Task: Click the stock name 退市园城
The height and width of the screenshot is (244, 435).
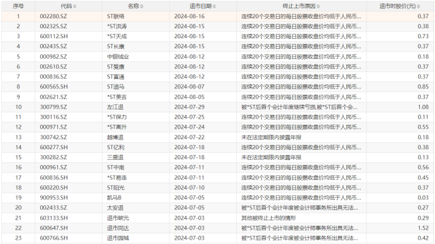Action: click(x=118, y=238)
